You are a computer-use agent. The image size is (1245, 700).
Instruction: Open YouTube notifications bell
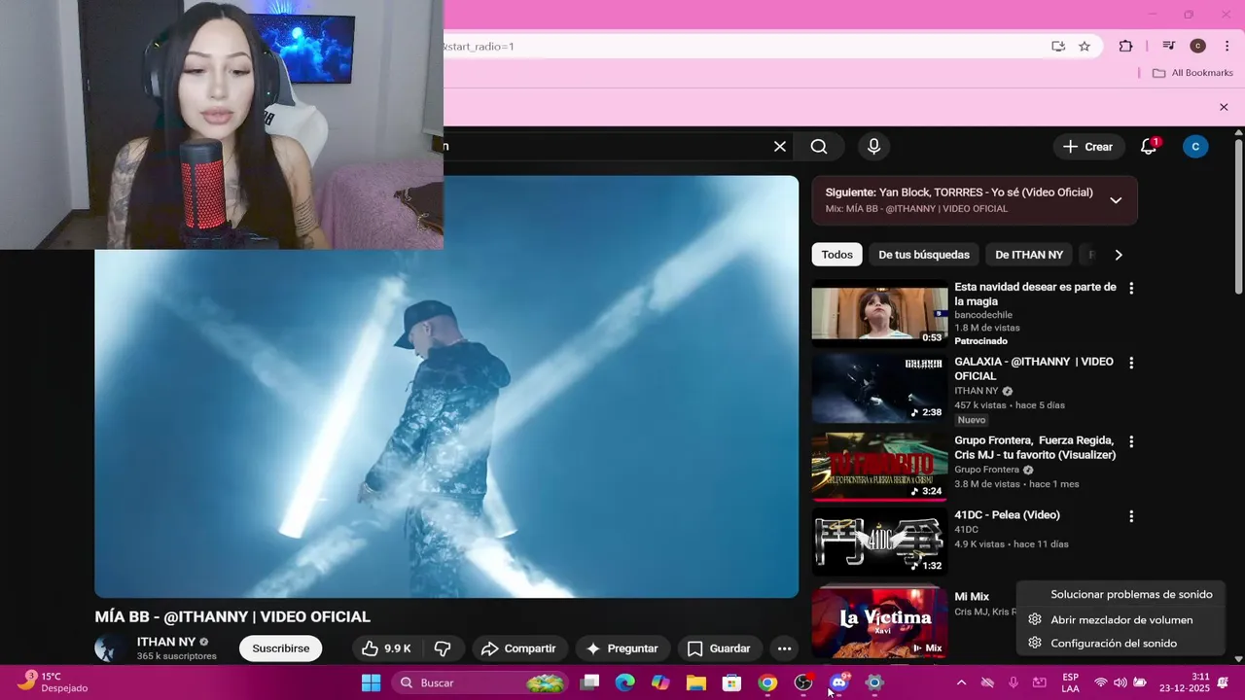(x=1149, y=147)
